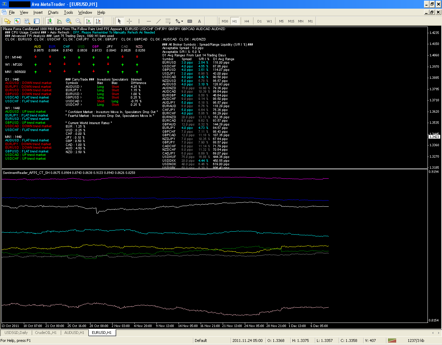The height and width of the screenshot is (345, 442).
Task: Toggle chart auto scroll
Action: point(88,21)
